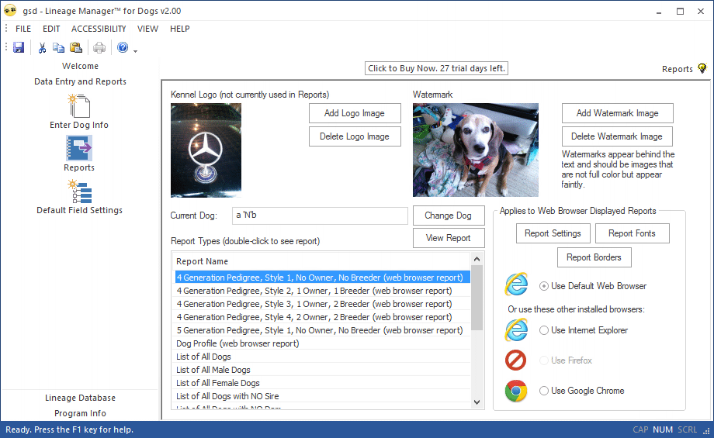Expand the Data Entry and Reports section
Viewport: 714px width, 438px height.
point(80,81)
